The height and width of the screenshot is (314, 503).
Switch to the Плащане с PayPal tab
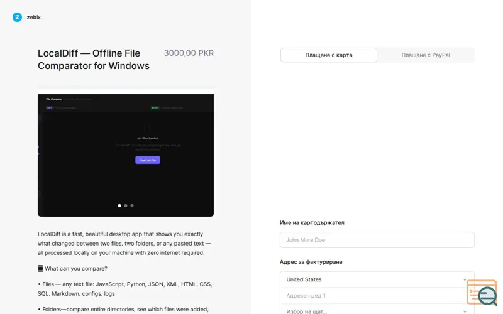tap(426, 55)
